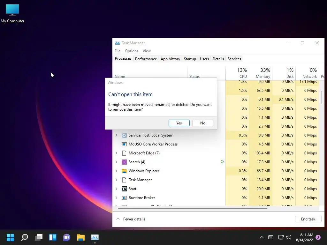
Task: Open the notification badge showing 3
Action: point(318,237)
